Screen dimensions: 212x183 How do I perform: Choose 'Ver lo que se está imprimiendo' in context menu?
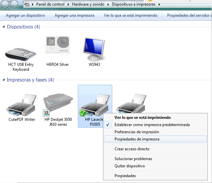pyautogui.click(x=142, y=118)
